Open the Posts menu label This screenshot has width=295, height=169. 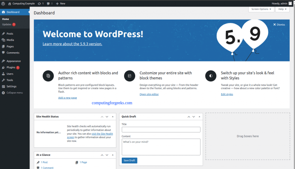pos(10,33)
